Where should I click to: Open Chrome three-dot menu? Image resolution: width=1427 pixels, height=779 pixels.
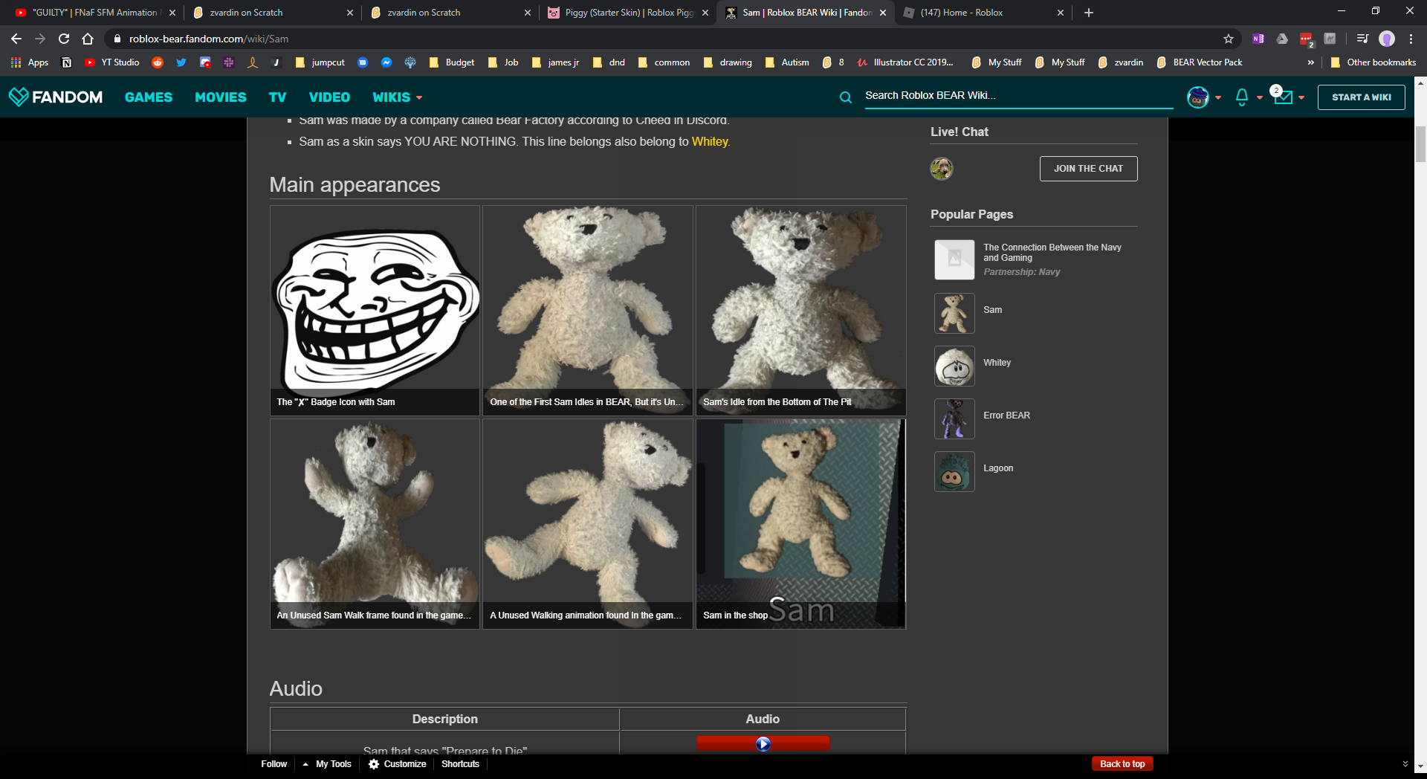coord(1411,39)
